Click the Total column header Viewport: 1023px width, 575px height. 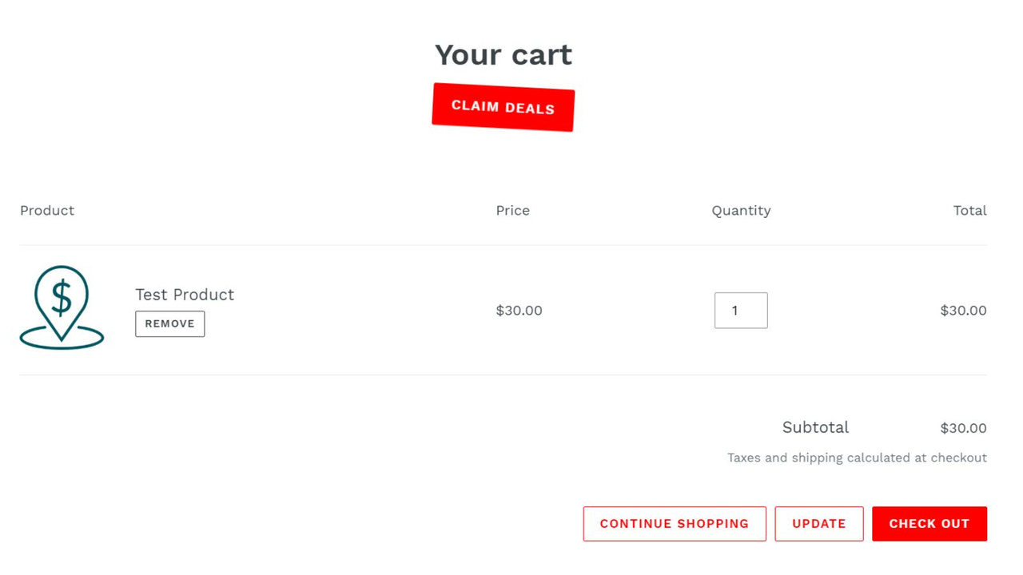click(x=969, y=210)
